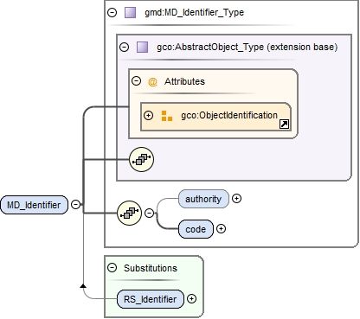The height and width of the screenshot is (319, 360).
Task: Select the sequence compositor before authority and code
Action: point(129,213)
